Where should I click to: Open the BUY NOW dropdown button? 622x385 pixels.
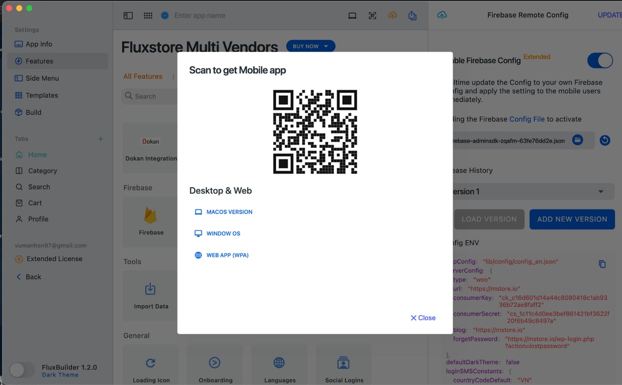tap(311, 46)
